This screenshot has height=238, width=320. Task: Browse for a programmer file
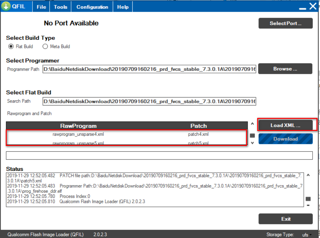click(x=285, y=69)
